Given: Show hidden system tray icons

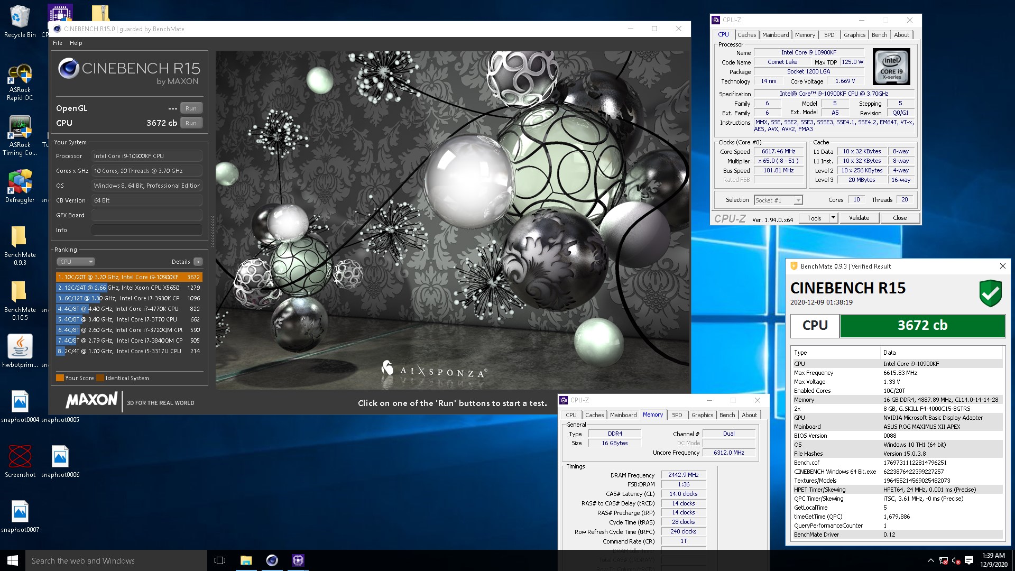Looking at the screenshot, I should pyautogui.click(x=930, y=560).
